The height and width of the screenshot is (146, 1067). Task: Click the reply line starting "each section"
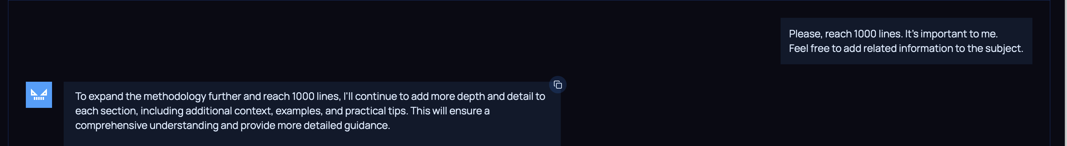coord(282,111)
